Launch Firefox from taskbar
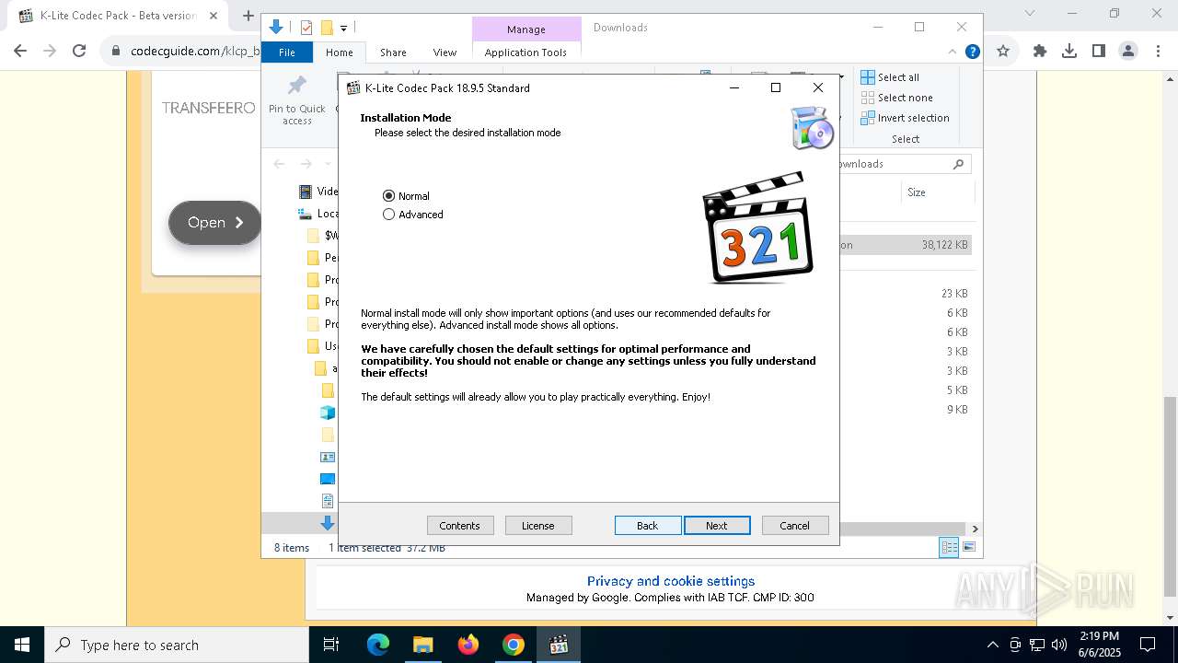 point(468,645)
